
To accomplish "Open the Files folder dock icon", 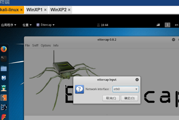I will tap(4, 68).
